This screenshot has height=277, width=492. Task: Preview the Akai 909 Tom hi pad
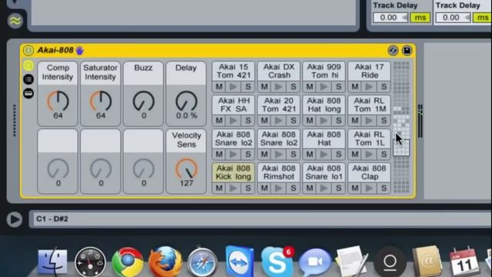coord(324,87)
